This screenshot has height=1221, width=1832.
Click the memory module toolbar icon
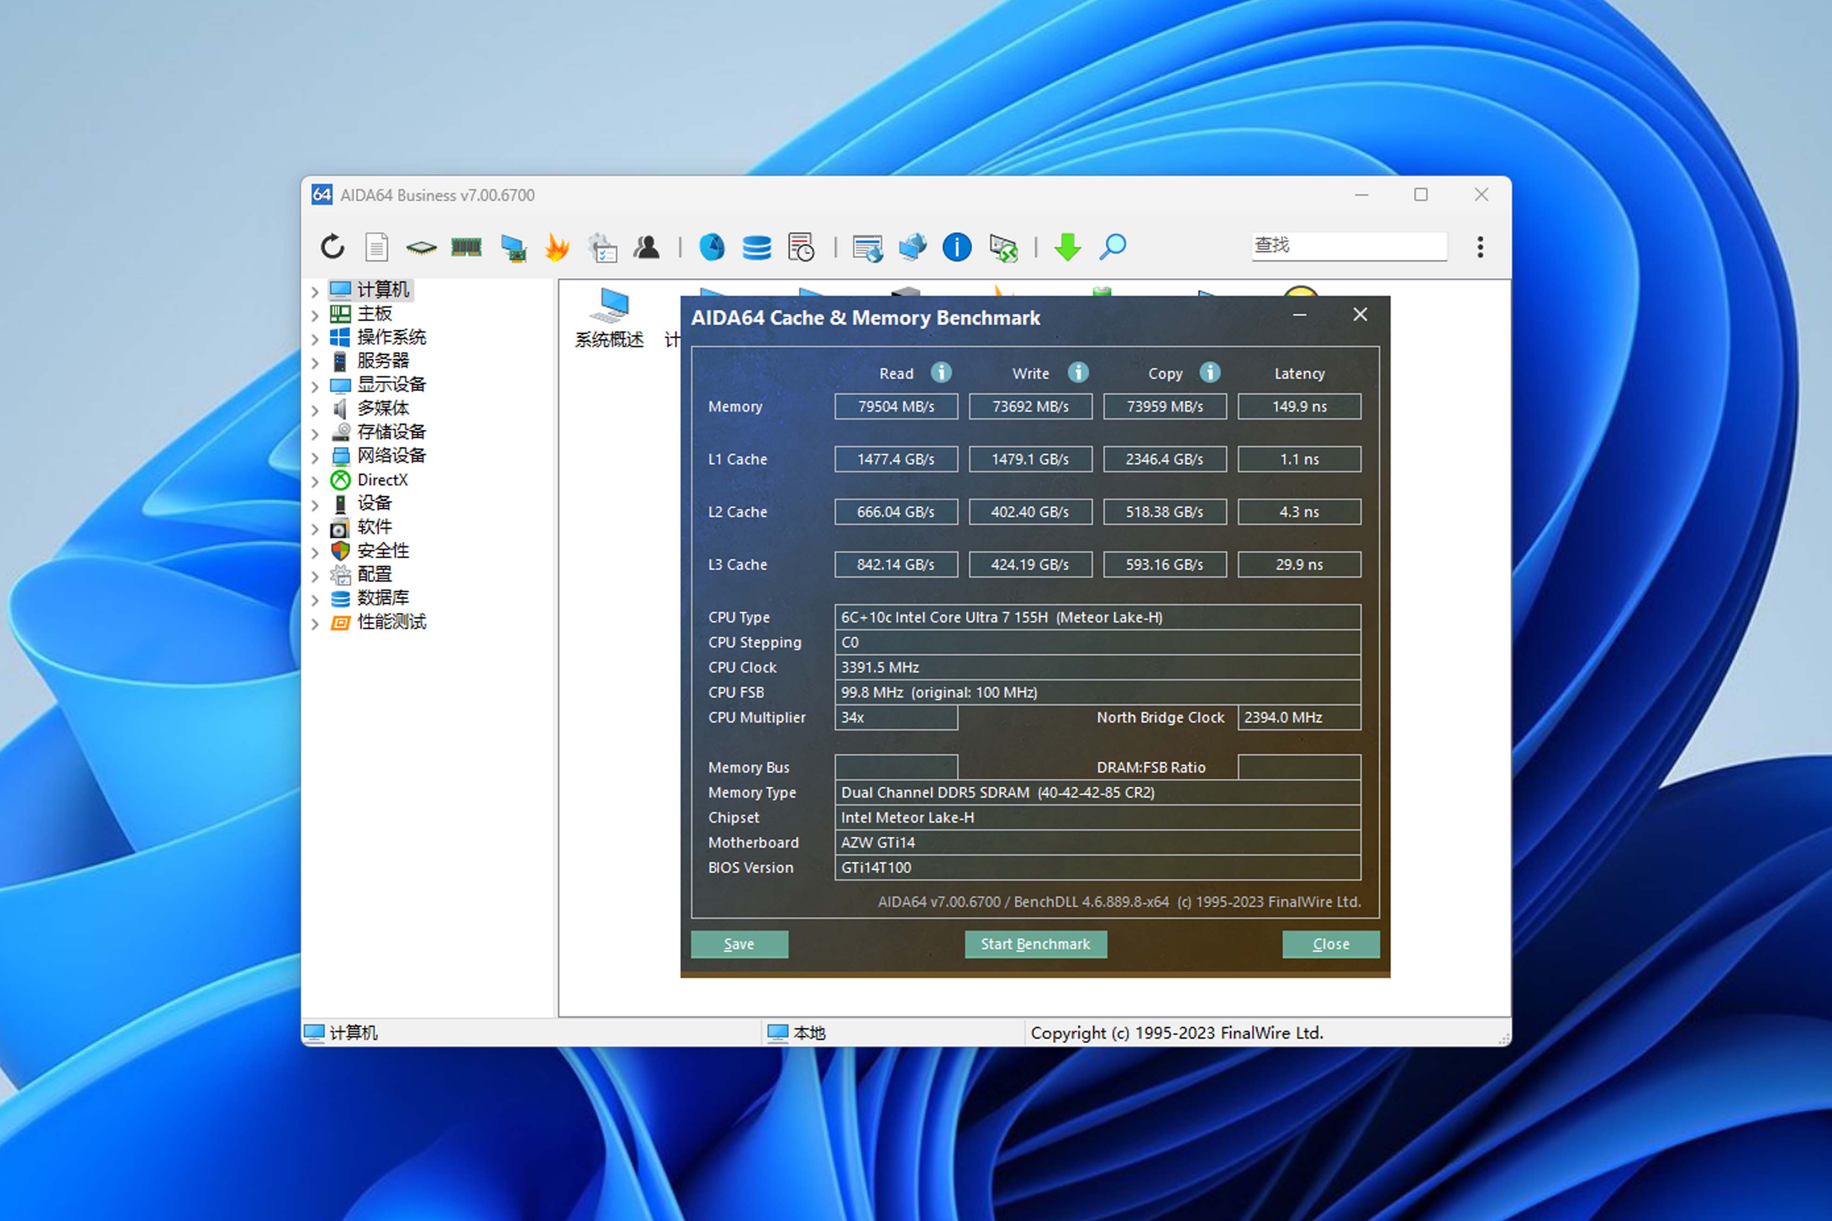click(x=466, y=248)
